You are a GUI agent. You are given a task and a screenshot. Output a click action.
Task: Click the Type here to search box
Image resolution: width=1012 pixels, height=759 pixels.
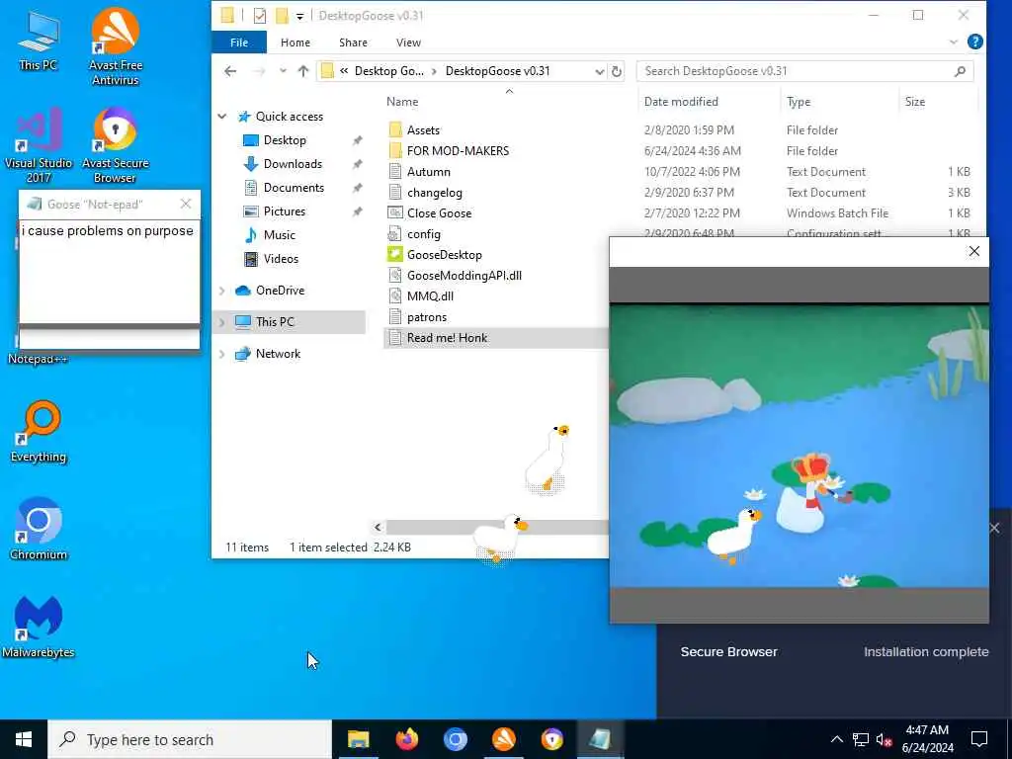click(190, 739)
